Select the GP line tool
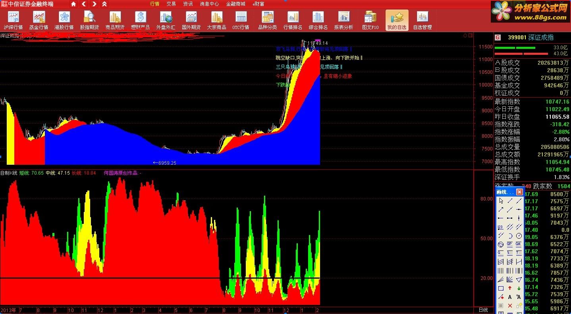 click(510, 244)
